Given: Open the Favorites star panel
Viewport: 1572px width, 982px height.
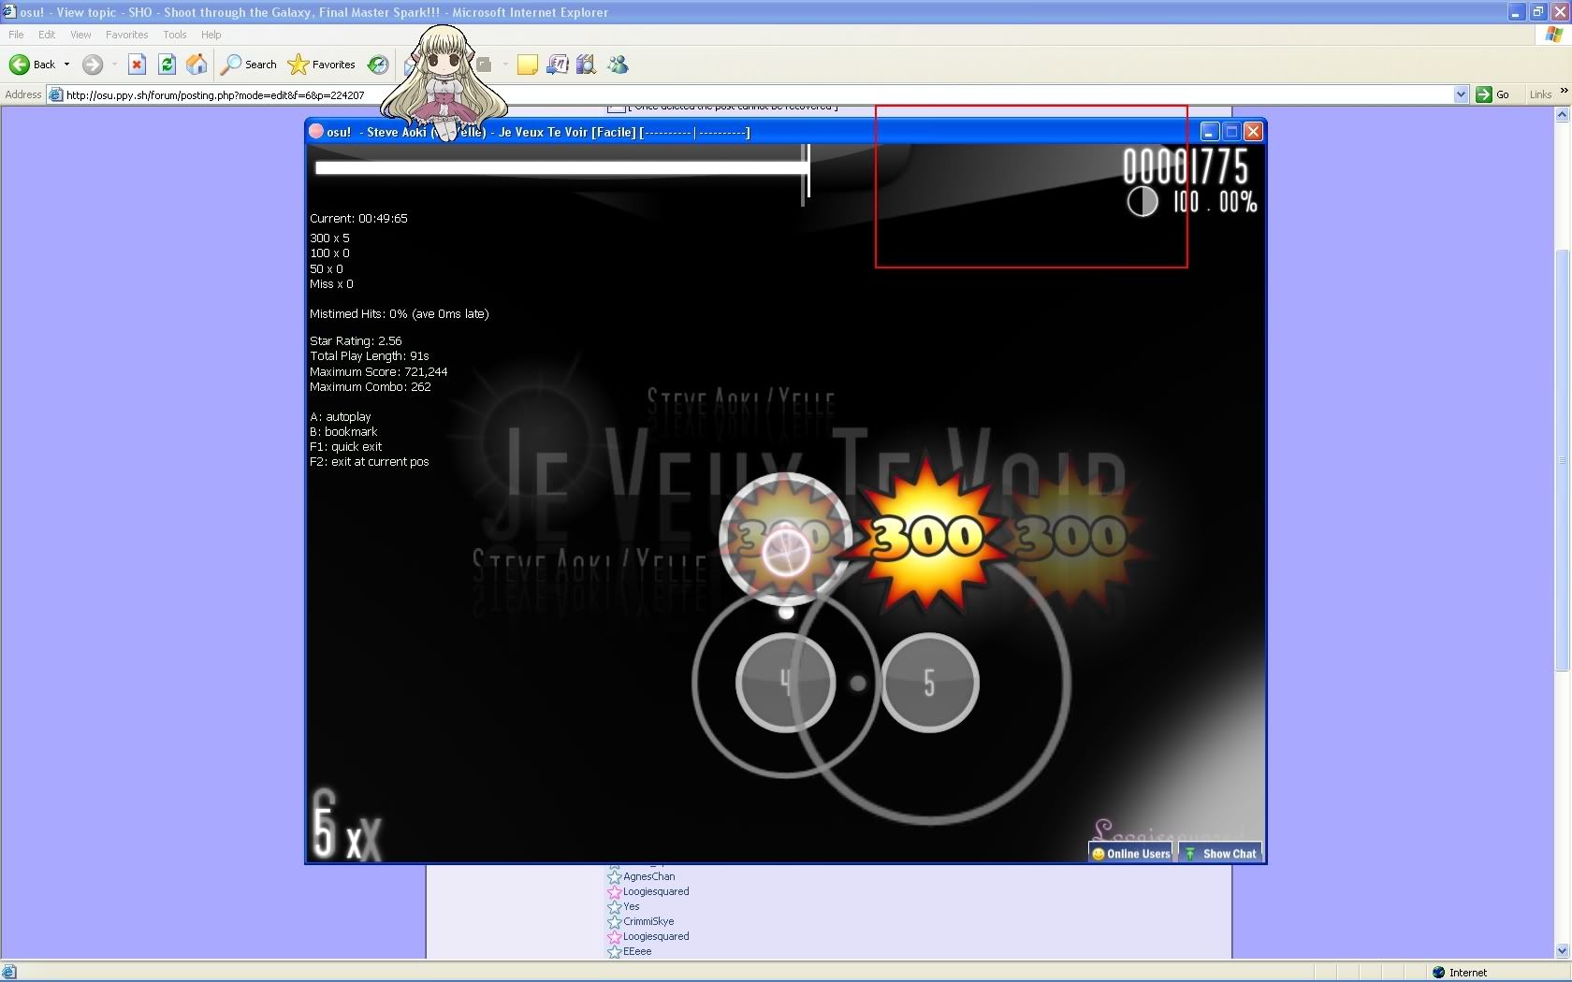Looking at the screenshot, I should tap(322, 65).
